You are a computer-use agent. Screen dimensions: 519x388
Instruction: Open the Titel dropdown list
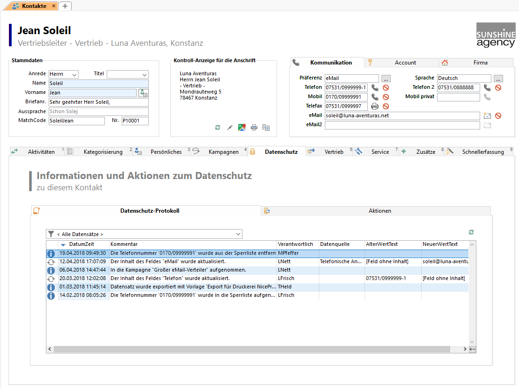(144, 74)
